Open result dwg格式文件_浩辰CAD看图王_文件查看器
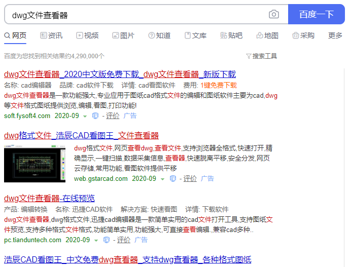The width and height of the screenshot is (349, 267). click(x=81, y=135)
